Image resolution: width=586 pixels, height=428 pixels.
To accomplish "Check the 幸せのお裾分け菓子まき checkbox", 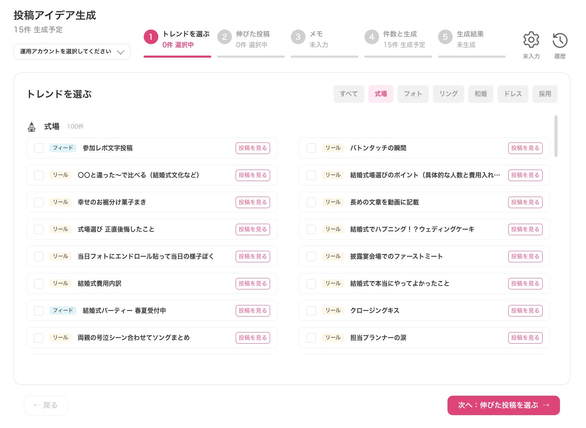I will [x=39, y=202].
